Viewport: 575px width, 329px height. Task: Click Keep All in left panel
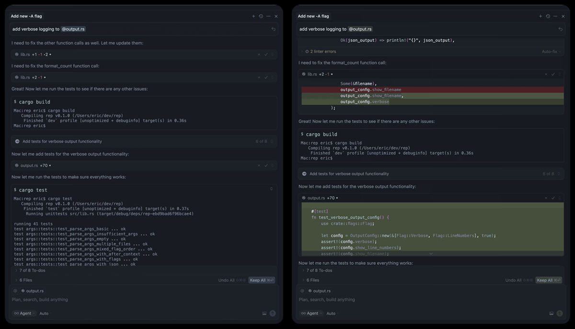click(261, 280)
